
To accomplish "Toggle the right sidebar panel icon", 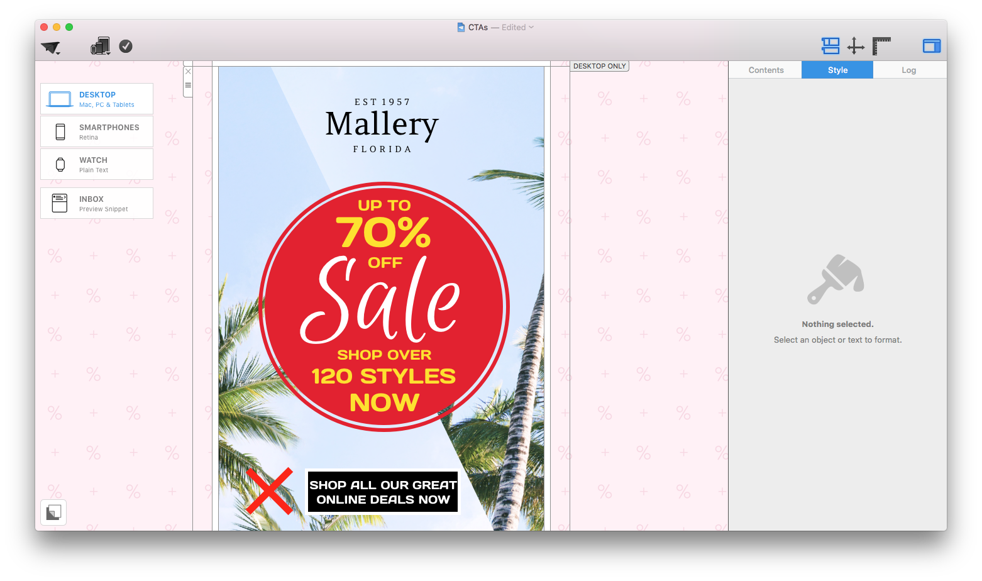I will pyautogui.click(x=932, y=46).
